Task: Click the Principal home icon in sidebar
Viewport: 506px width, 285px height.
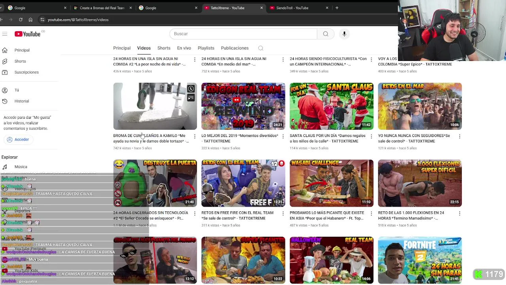Action: [x=5, y=50]
